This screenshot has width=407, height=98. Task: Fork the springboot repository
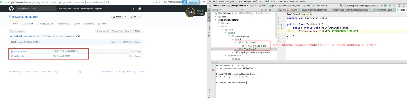pos(133,17)
